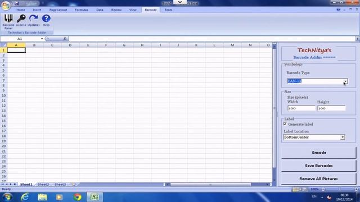Zoom out with minus button
360x202 pixels.
[323, 189]
